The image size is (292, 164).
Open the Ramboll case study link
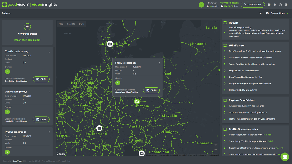click(267, 135)
